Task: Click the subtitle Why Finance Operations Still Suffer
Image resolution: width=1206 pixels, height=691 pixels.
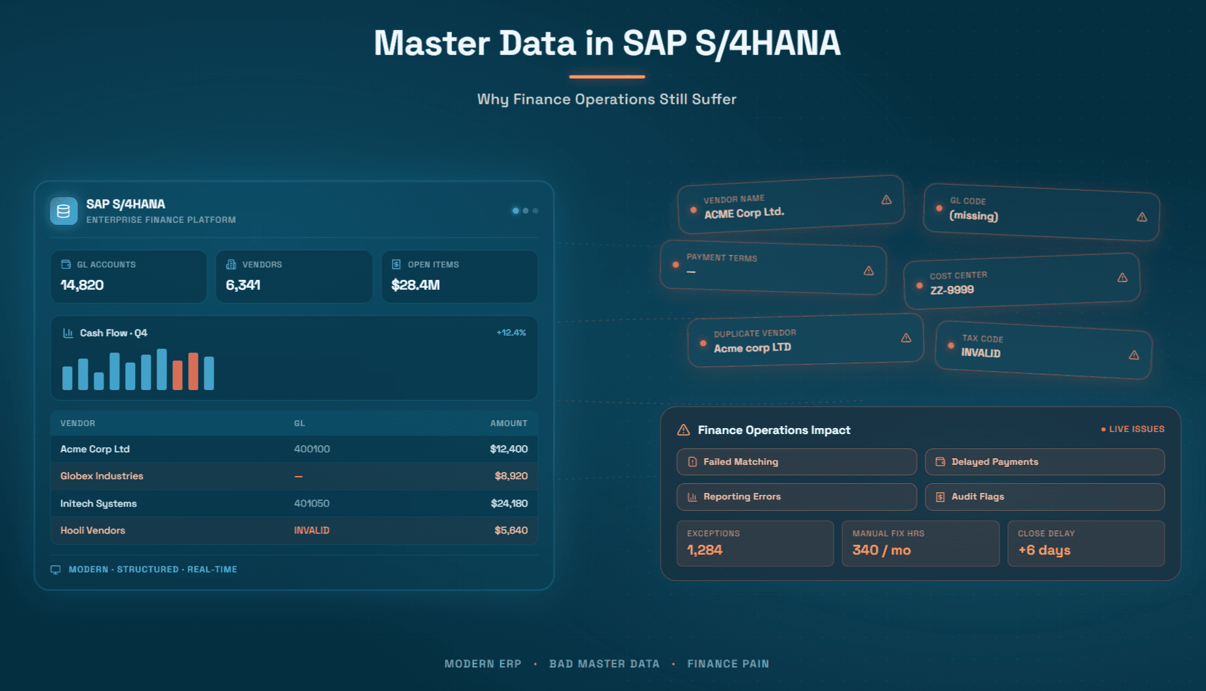Action: click(607, 100)
